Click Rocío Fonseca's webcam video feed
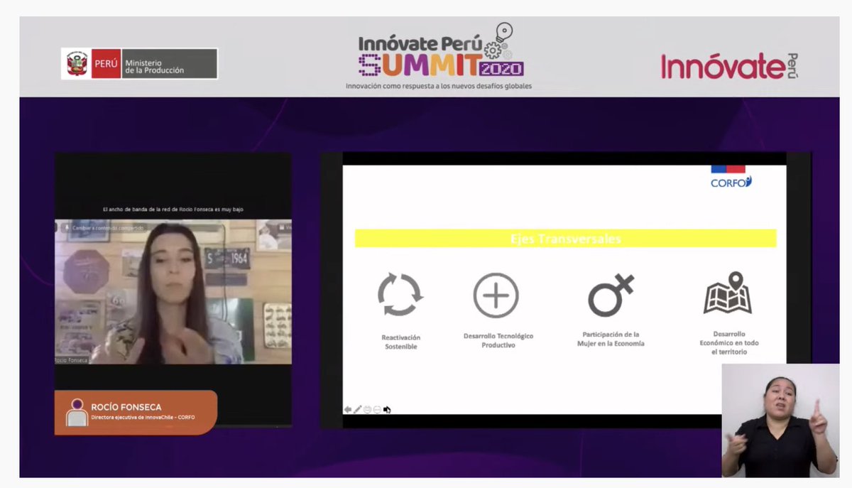 [x=173, y=292]
